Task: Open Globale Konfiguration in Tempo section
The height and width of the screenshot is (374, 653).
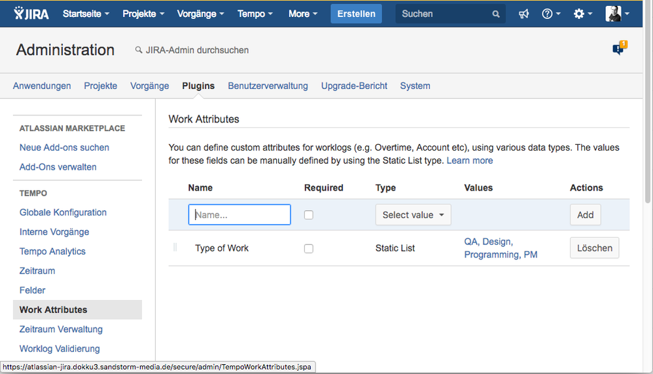Action: [63, 212]
